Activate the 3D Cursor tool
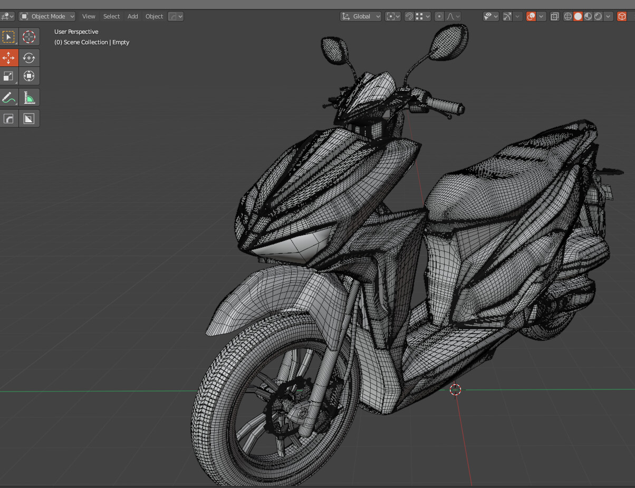 coord(29,37)
